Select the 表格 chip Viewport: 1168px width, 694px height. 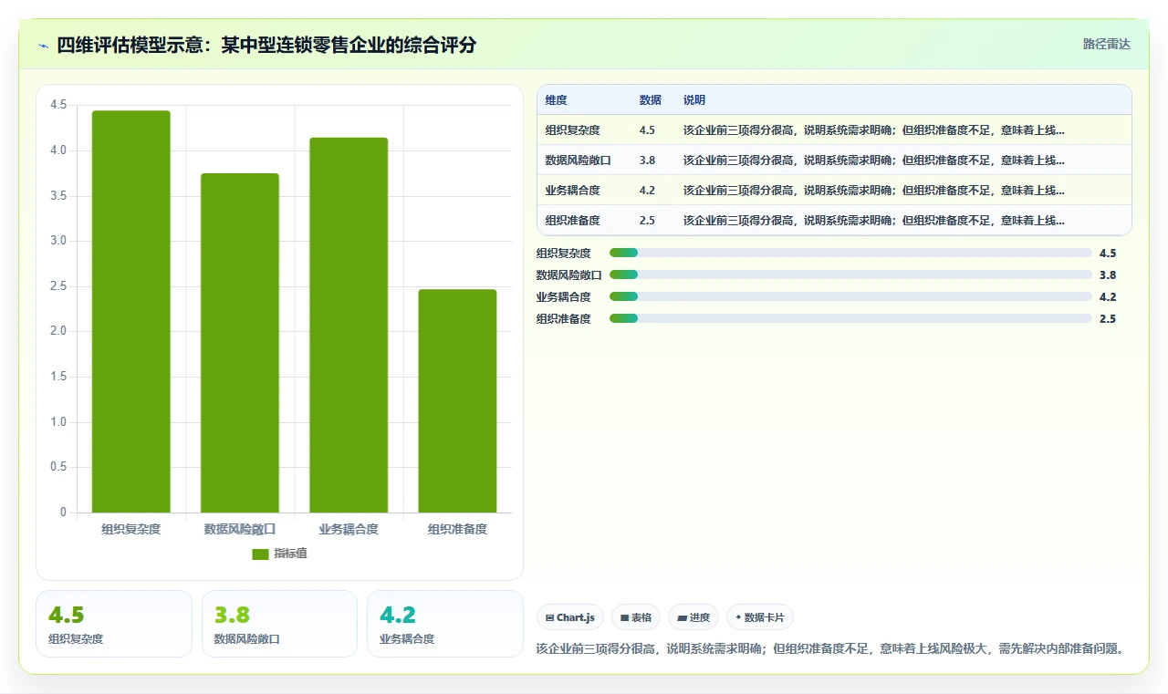click(x=636, y=617)
